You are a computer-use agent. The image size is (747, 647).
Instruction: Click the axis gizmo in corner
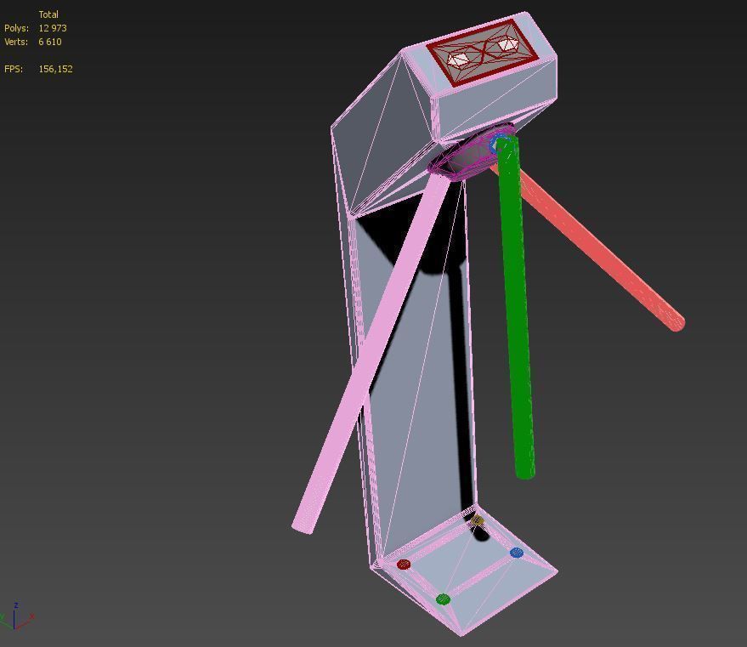[x=16, y=616]
